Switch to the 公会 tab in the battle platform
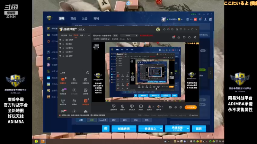Viewport: 257px width, 144px height. click(x=84, y=19)
